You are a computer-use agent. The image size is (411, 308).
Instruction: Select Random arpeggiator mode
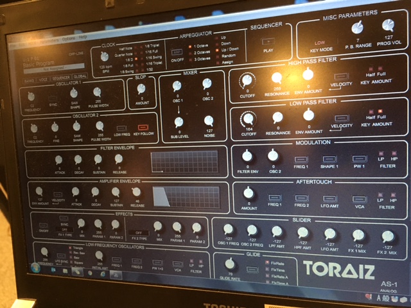[217, 56]
